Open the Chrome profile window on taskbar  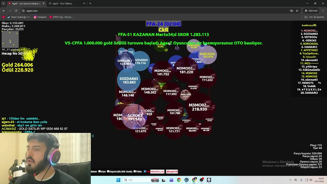pyautogui.click(x=194, y=180)
